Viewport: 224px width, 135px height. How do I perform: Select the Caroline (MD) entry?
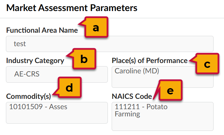pyautogui.click(x=137, y=71)
